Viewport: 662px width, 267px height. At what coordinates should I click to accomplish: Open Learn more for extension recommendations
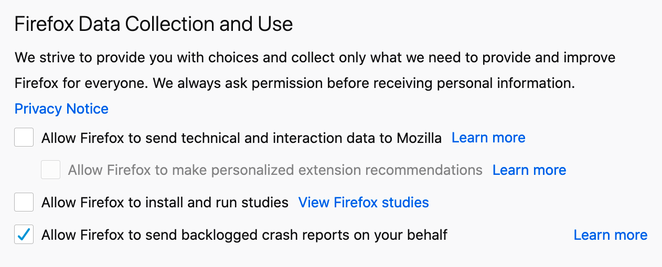pyautogui.click(x=529, y=170)
